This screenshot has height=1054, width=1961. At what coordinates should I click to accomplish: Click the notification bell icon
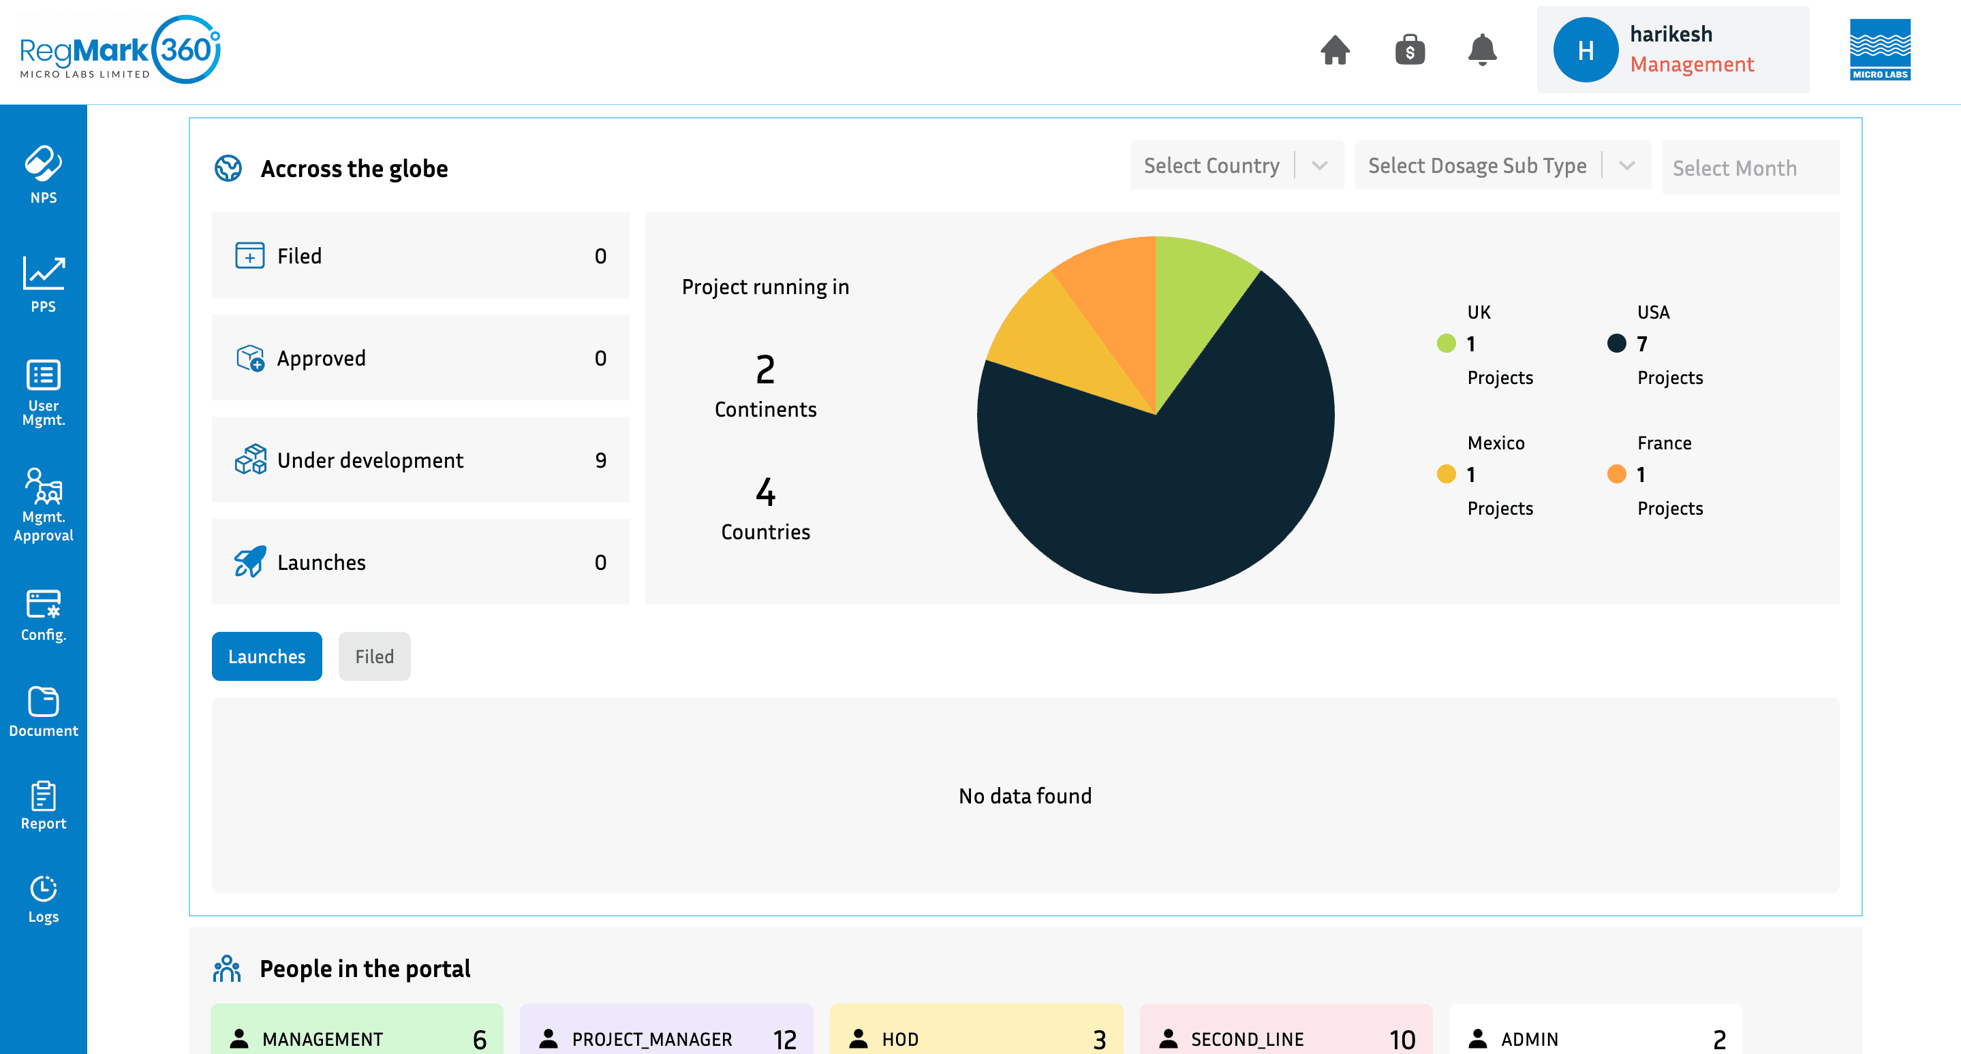[x=1481, y=50]
